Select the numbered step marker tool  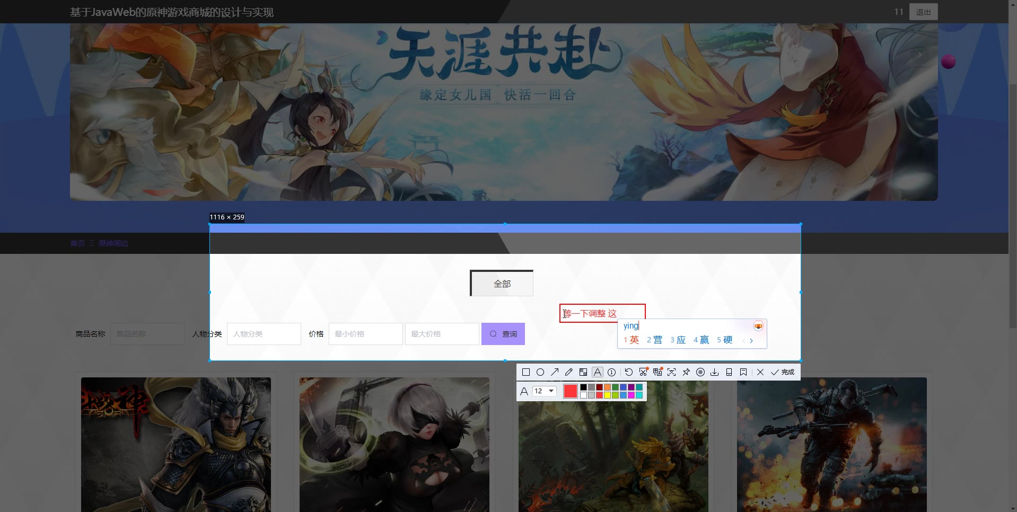tap(611, 372)
